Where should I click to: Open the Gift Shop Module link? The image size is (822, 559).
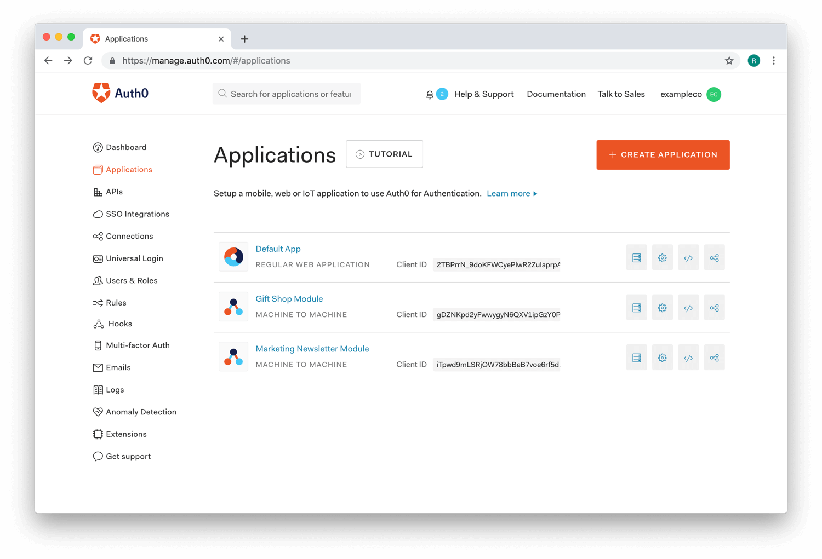tap(289, 298)
